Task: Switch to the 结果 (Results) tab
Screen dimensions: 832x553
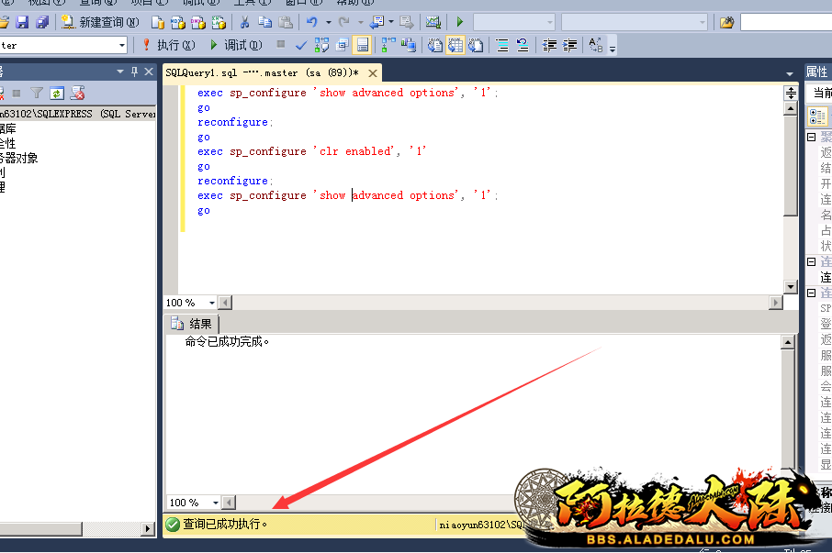Action: pyautogui.click(x=192, y=324)
